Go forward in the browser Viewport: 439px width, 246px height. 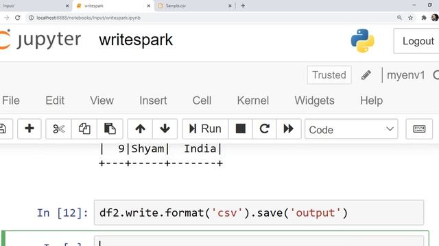pyautogui.click(x=6, y=18)
